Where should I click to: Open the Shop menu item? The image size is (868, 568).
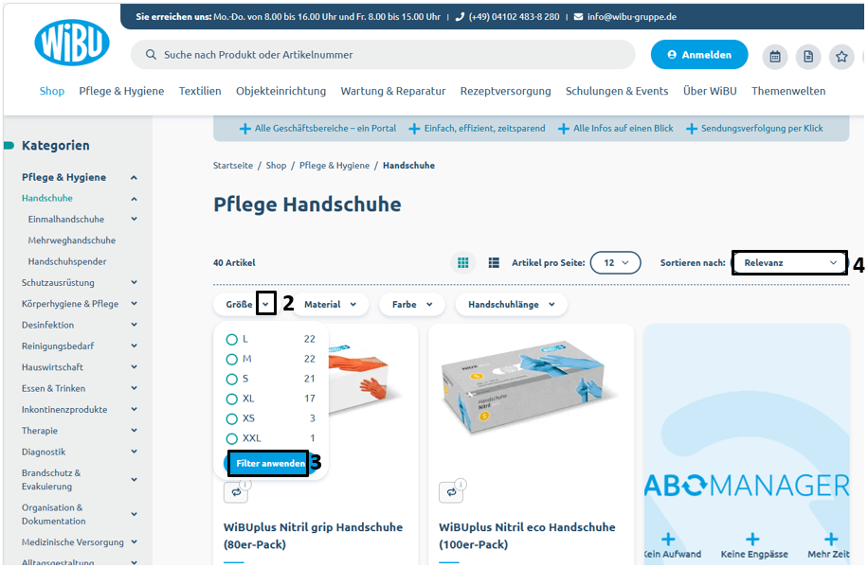coord(51,91)
